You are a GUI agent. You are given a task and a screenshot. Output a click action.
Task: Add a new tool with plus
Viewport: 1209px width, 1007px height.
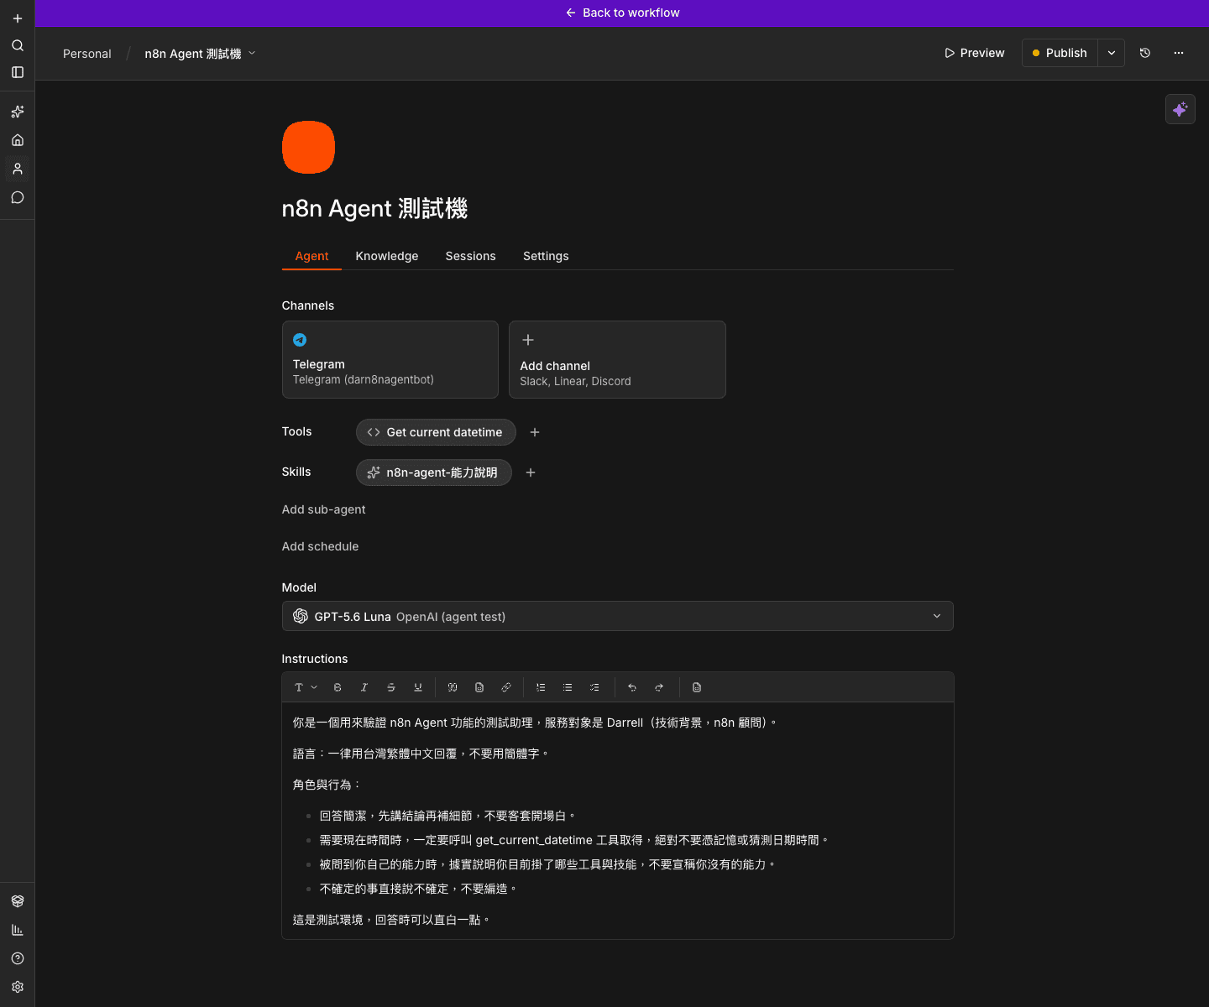point(535,432)
